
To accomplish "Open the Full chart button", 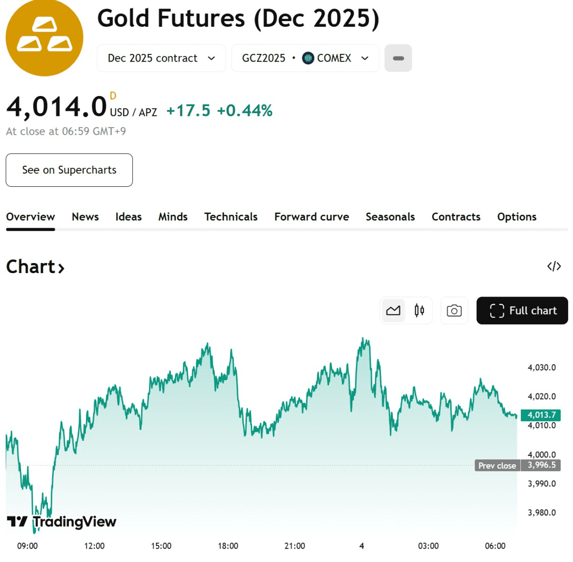I will click(x=522, y=311).
